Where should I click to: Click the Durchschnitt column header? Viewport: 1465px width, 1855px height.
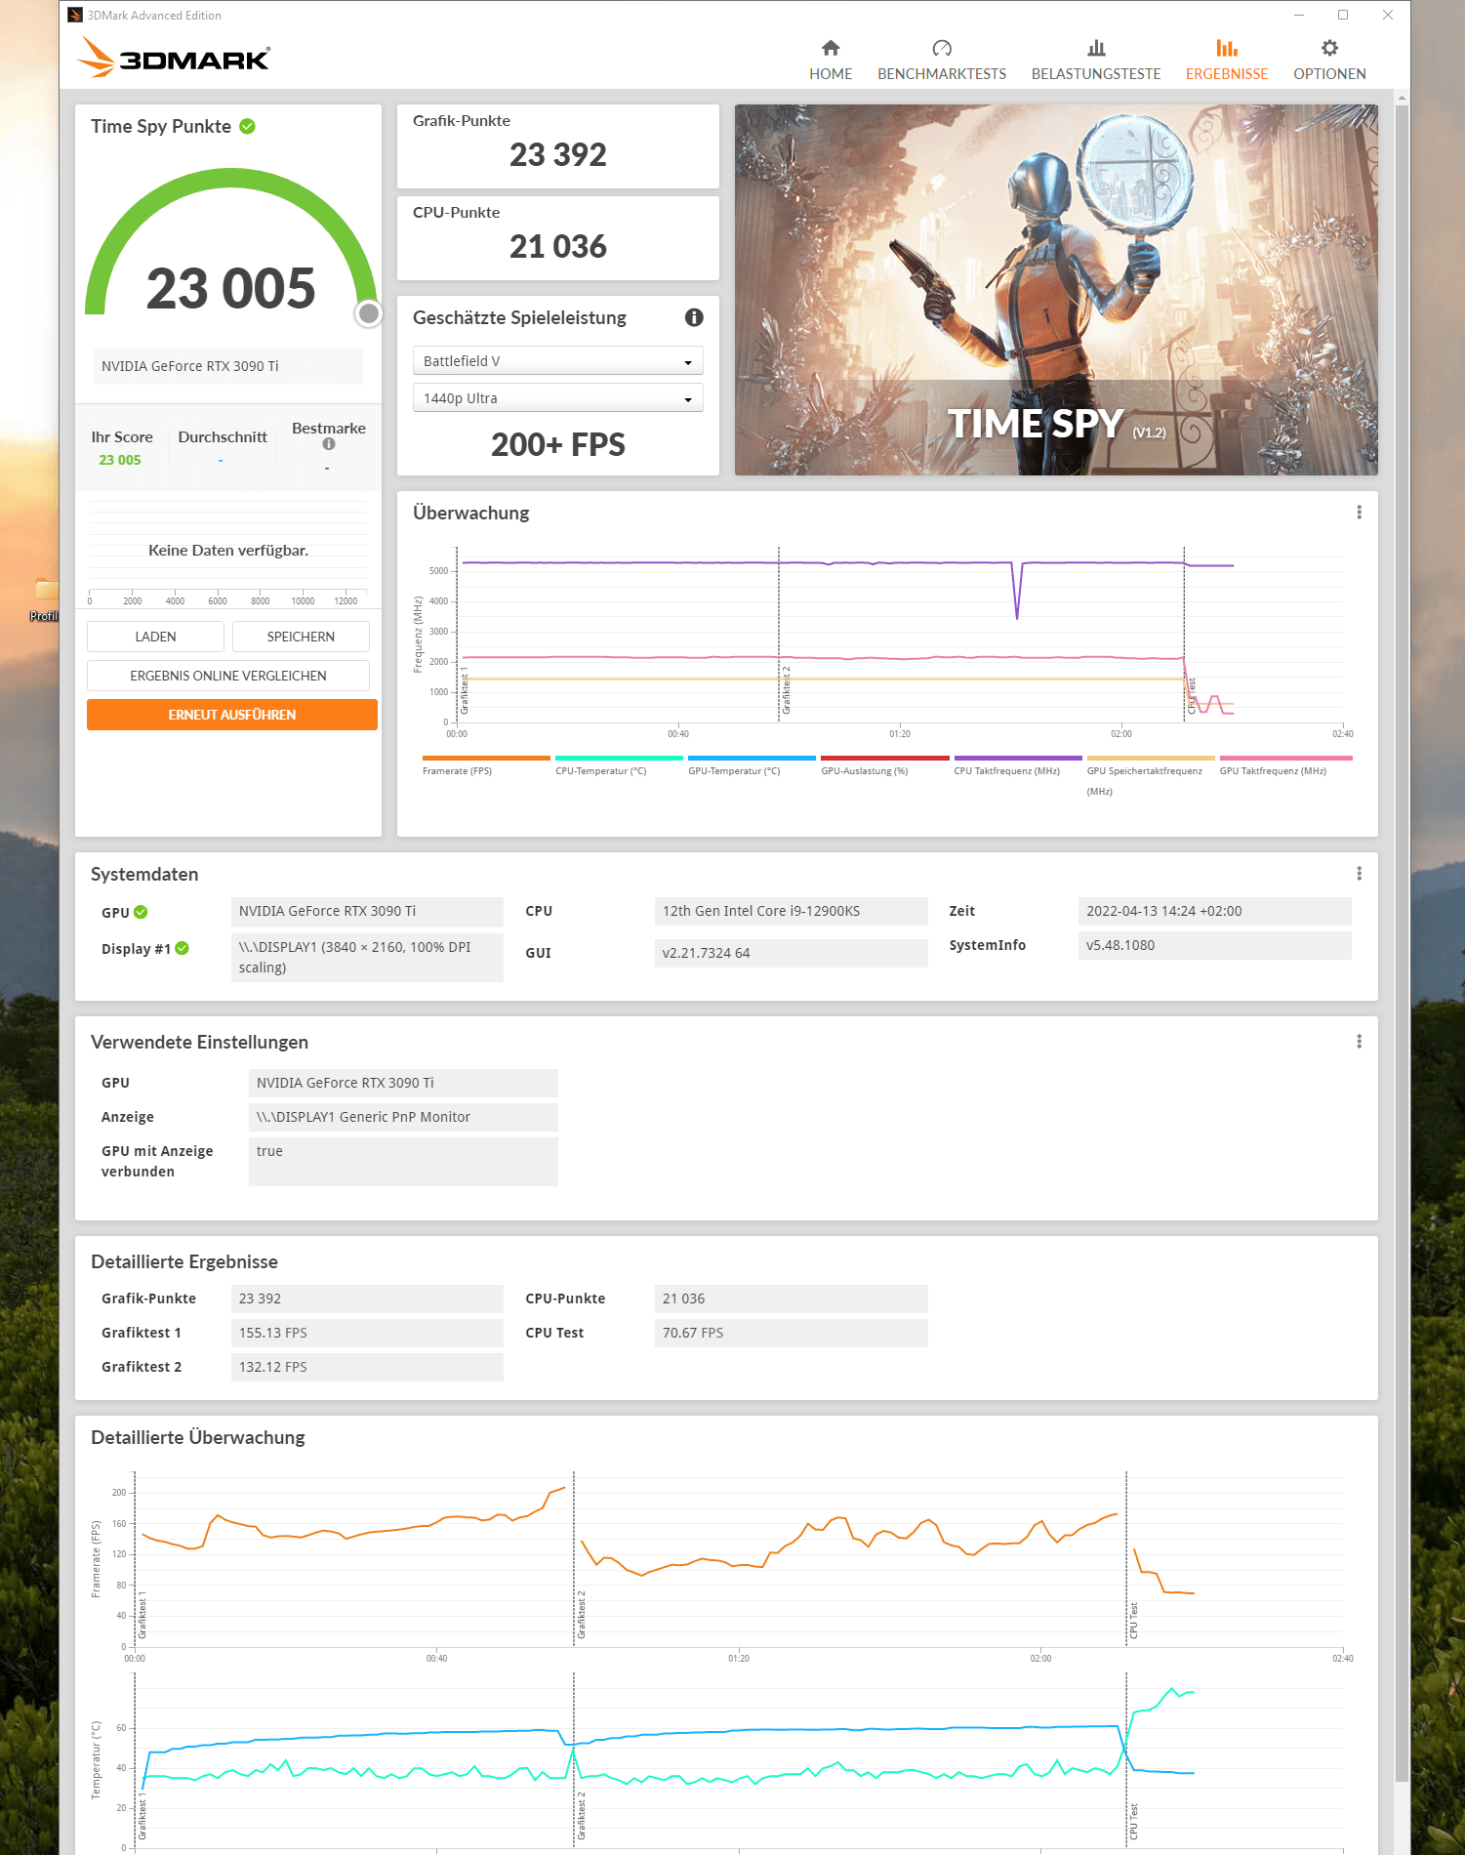click(223, 437)
